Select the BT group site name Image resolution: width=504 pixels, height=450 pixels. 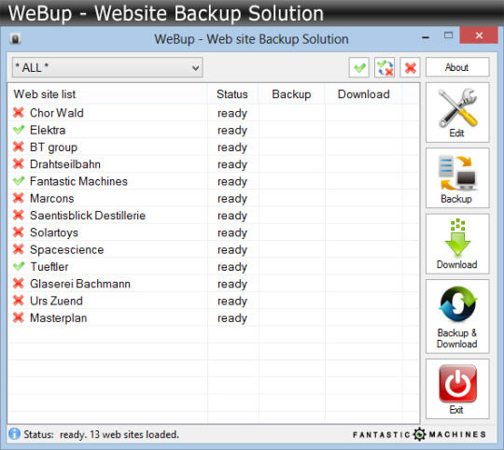coord(54,148)
